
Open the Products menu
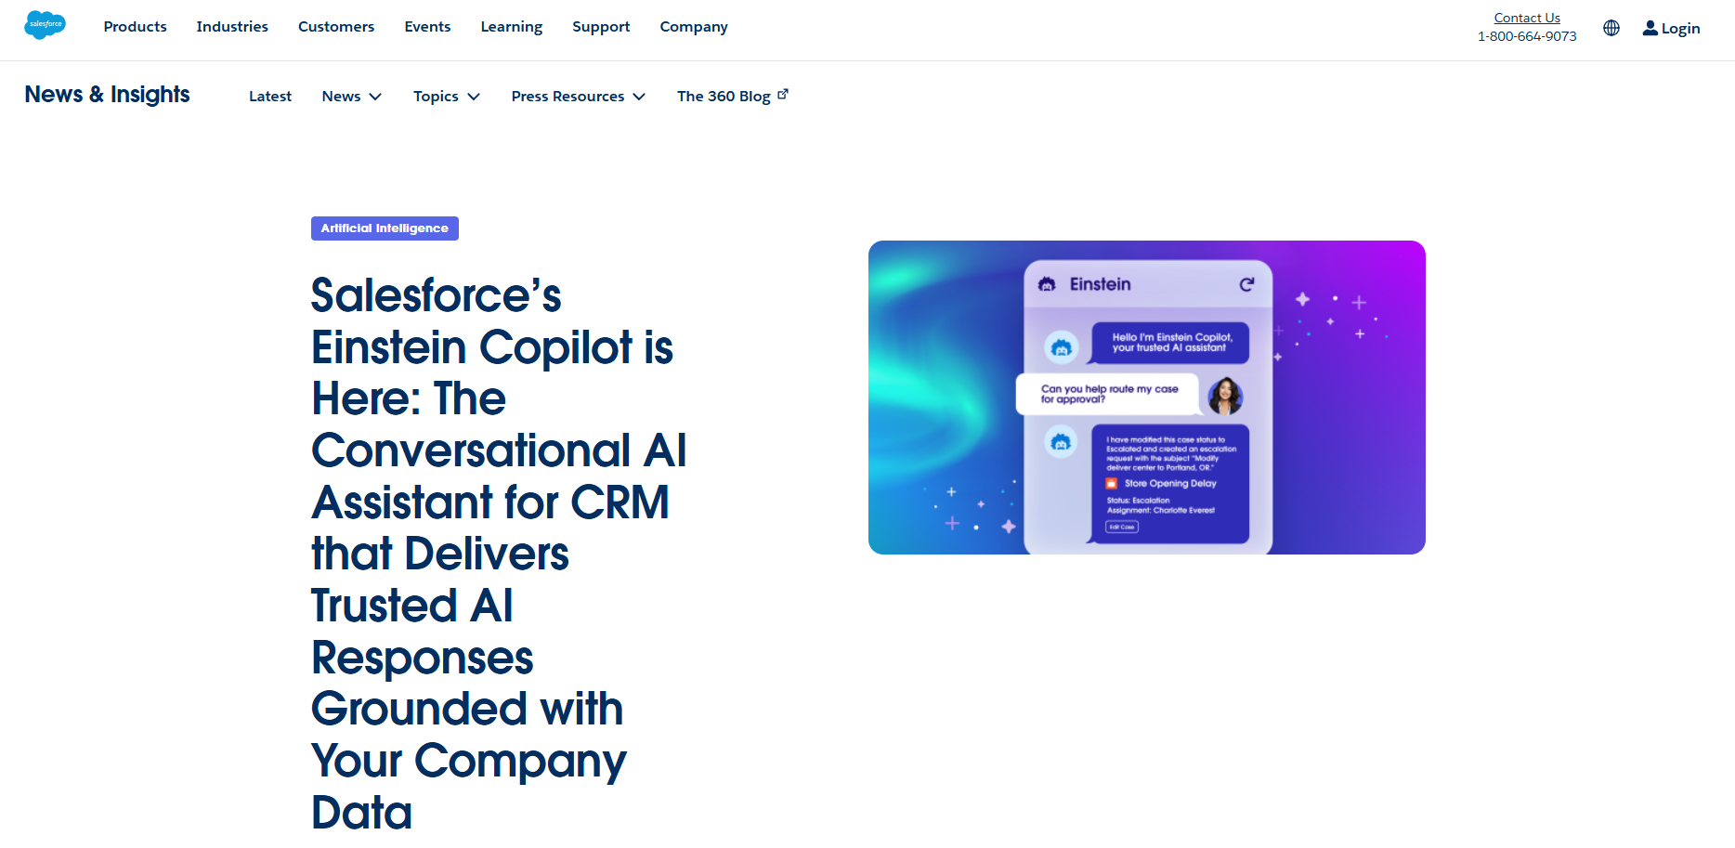(136, 27)
